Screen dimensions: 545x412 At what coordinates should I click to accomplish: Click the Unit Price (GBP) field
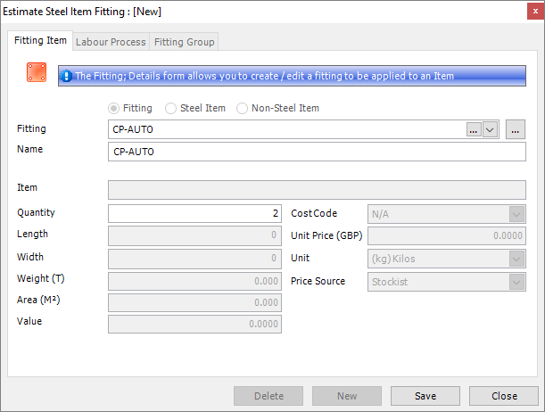(446, 236)
